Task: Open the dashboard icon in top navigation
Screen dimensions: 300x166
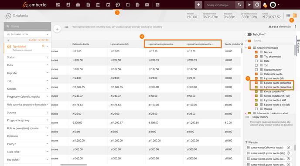Action: [x=58, y=5]
